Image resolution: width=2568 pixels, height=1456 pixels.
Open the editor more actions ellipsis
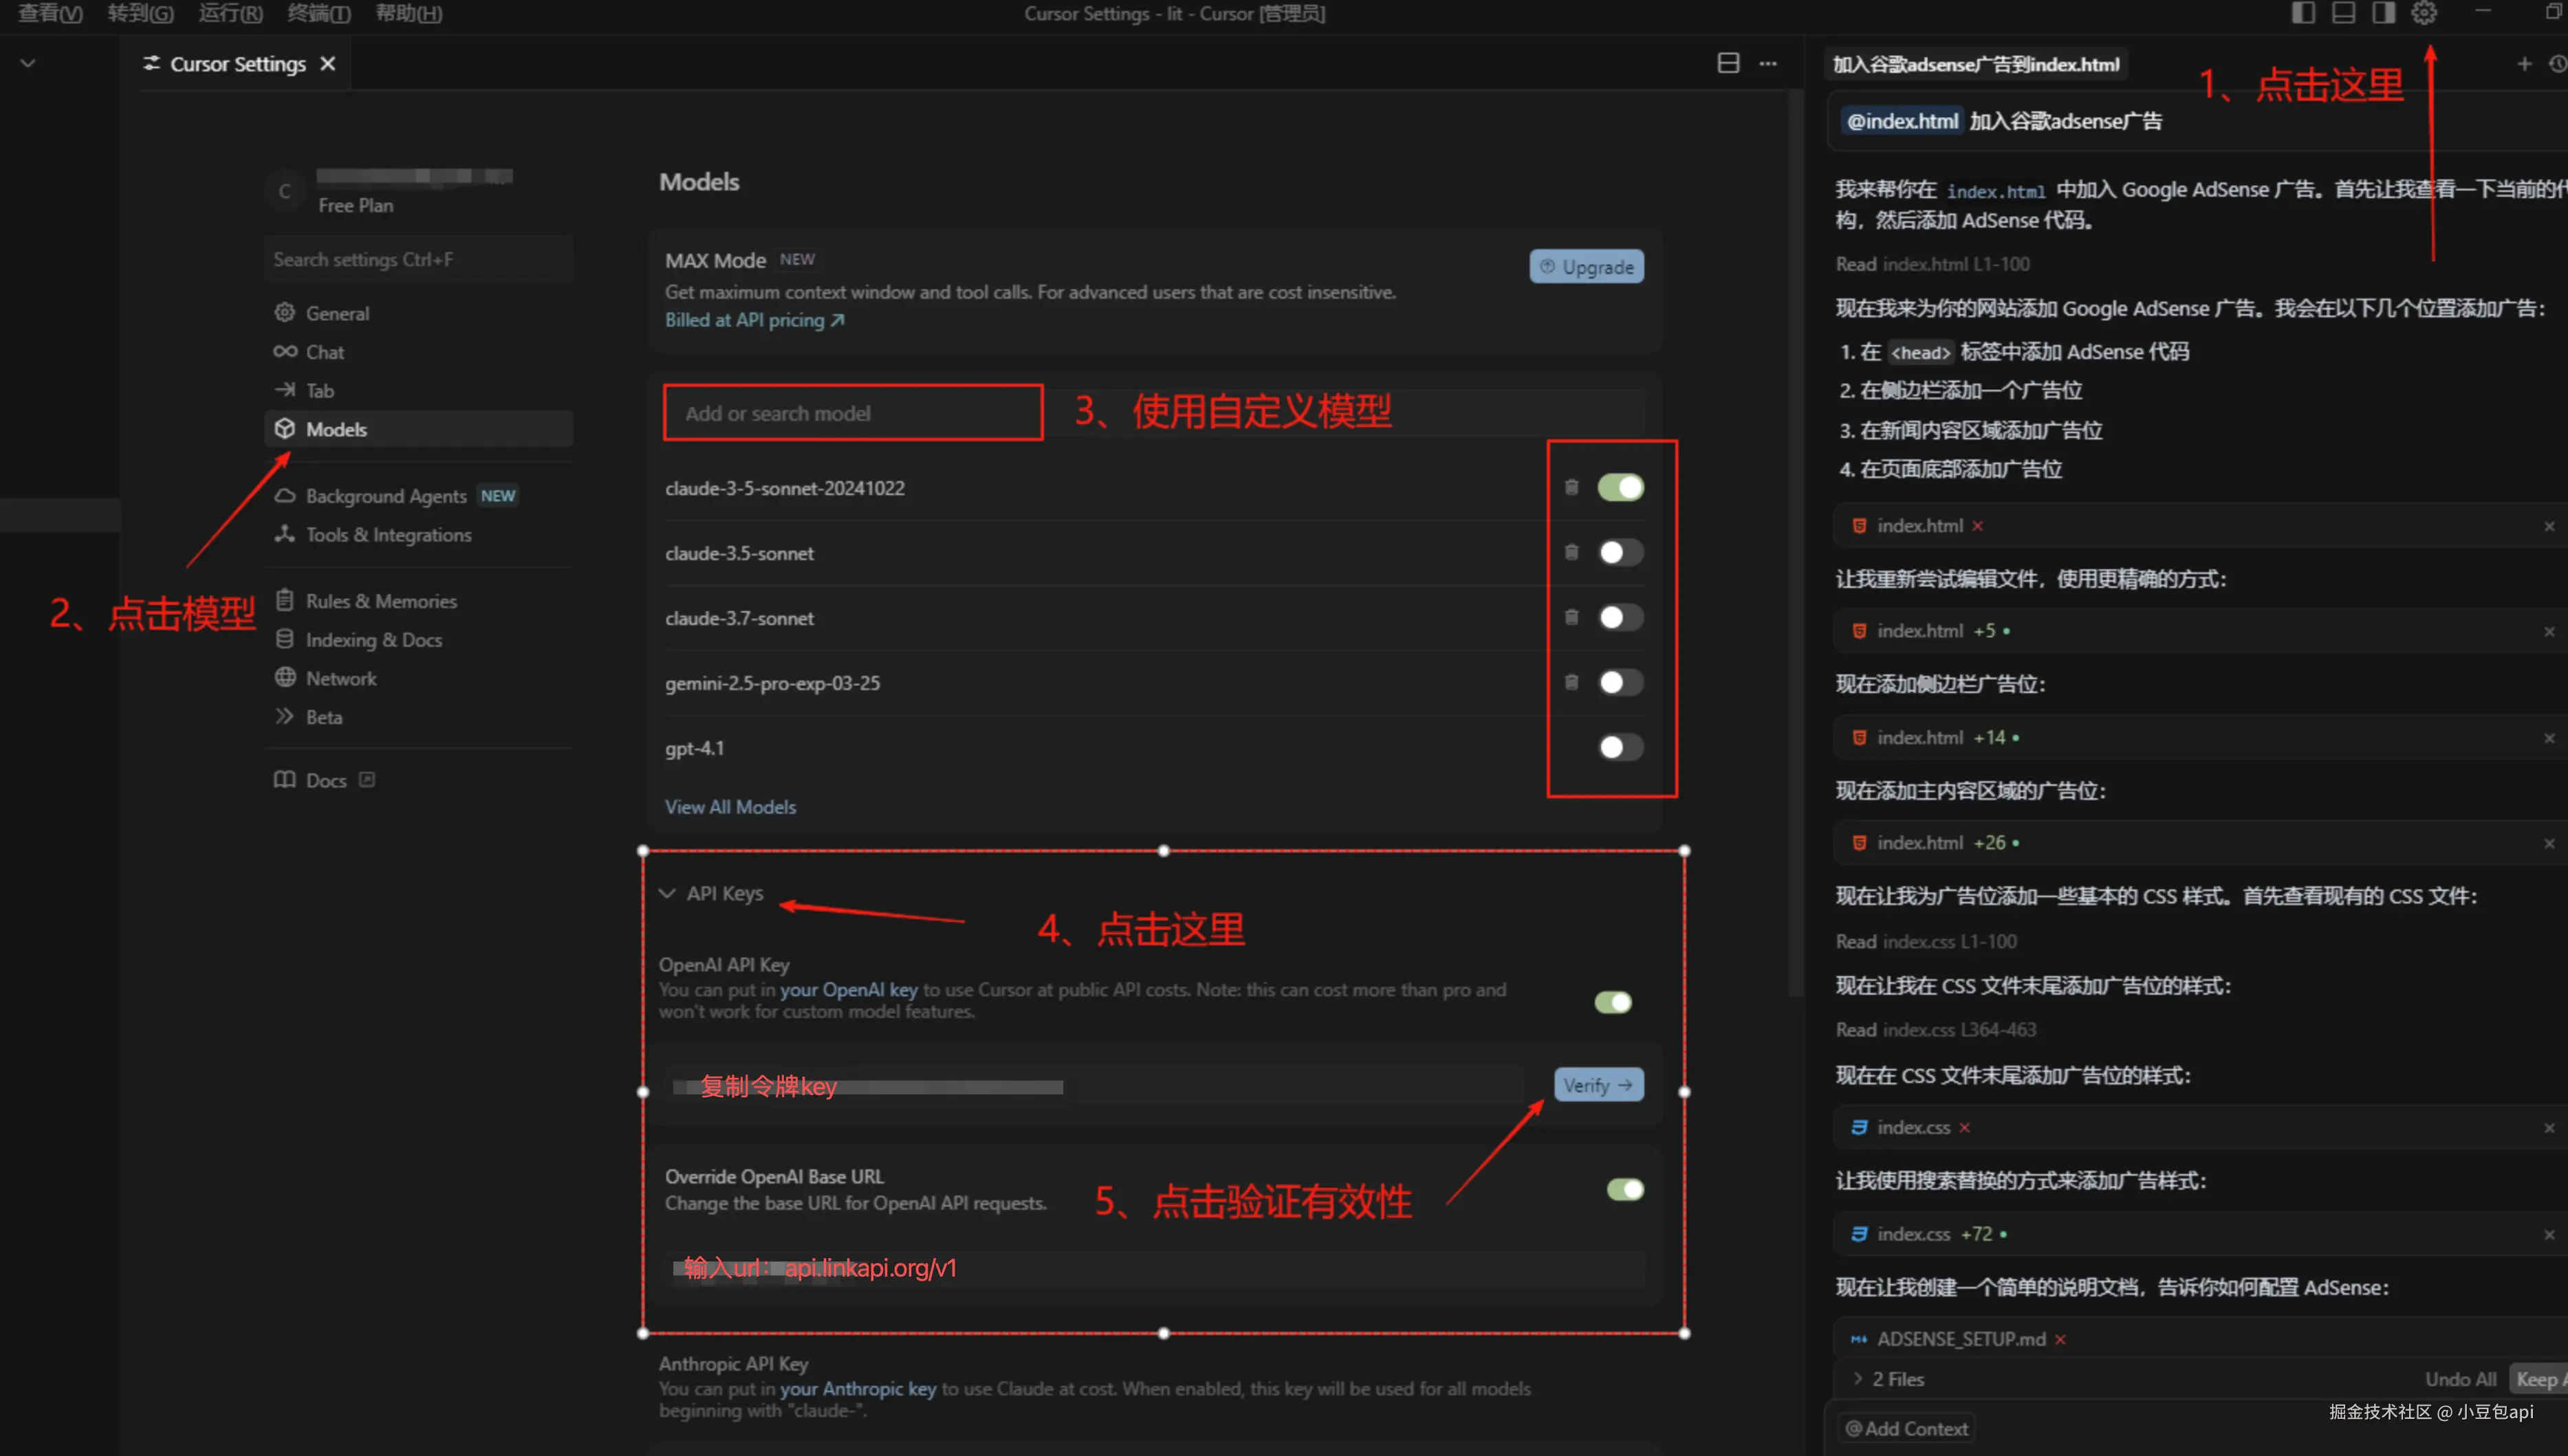(x=1769, y=63)
